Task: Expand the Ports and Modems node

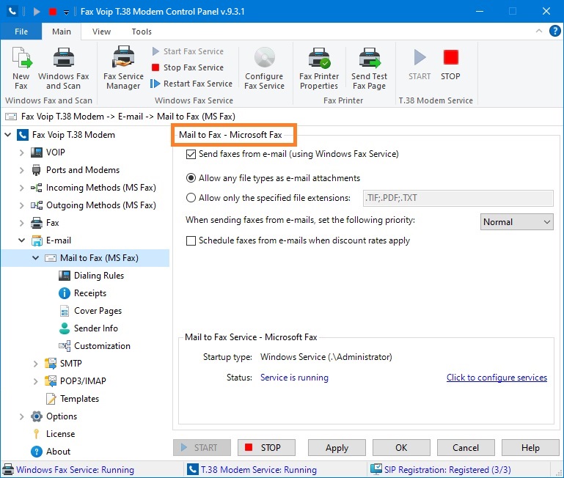Action: pyautogui.click(x=21, y=170)
